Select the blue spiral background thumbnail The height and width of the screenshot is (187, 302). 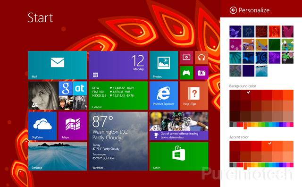pyautogui.click(x=261, y=58)
